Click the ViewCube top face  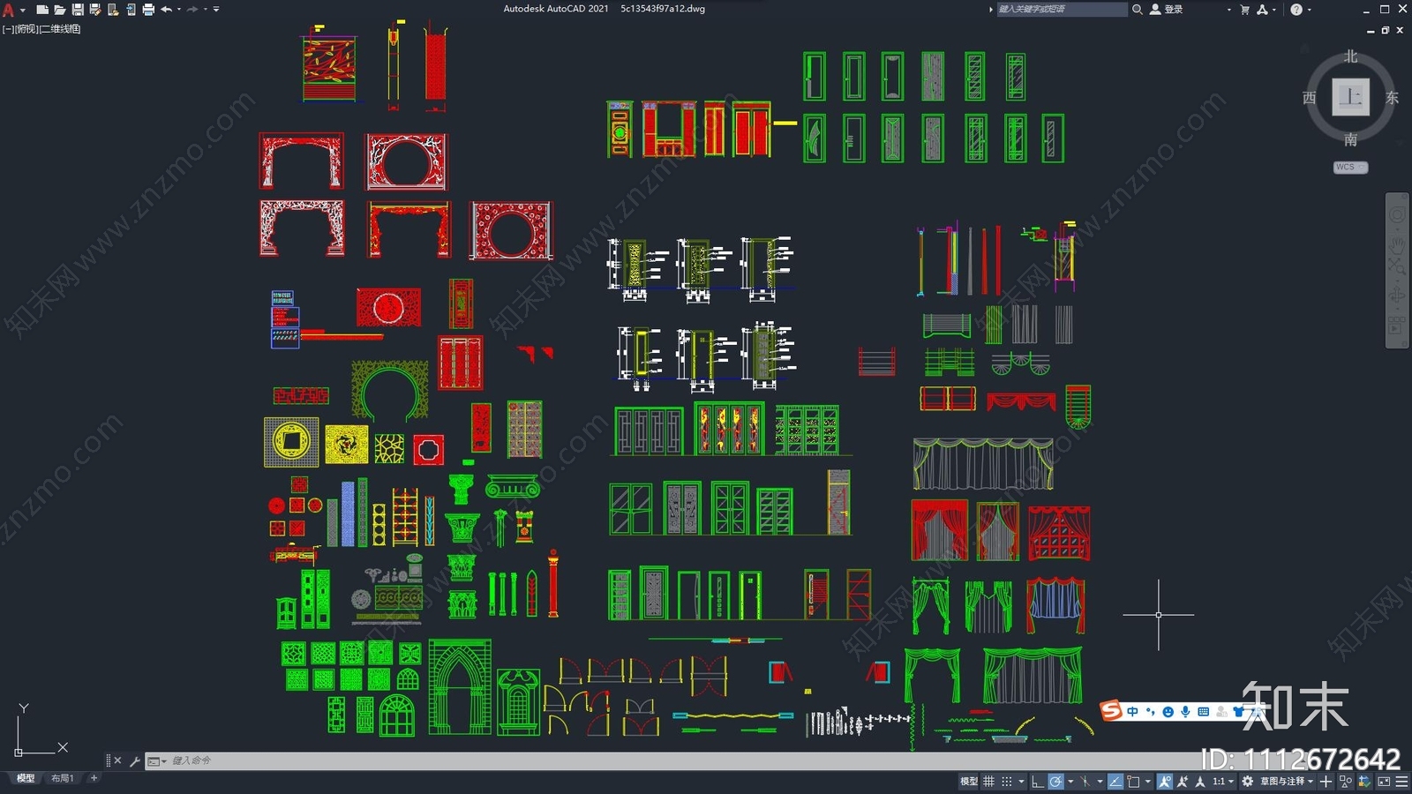pyautogui.click(x=1350, y=97)
